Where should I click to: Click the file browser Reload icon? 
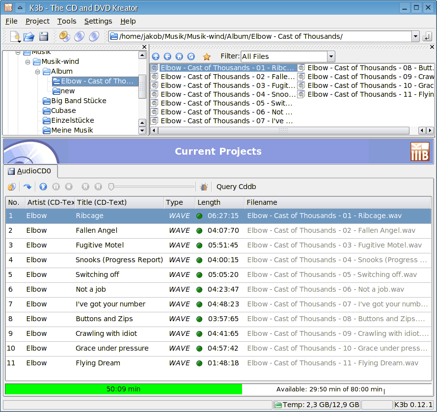191,56
